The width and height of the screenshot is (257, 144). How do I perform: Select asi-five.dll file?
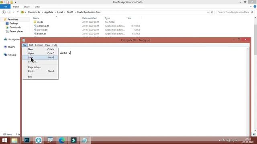[x=42, y=30]
